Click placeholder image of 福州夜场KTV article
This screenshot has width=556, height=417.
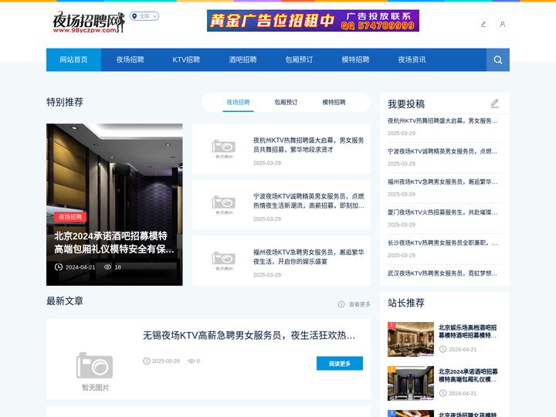224,261
